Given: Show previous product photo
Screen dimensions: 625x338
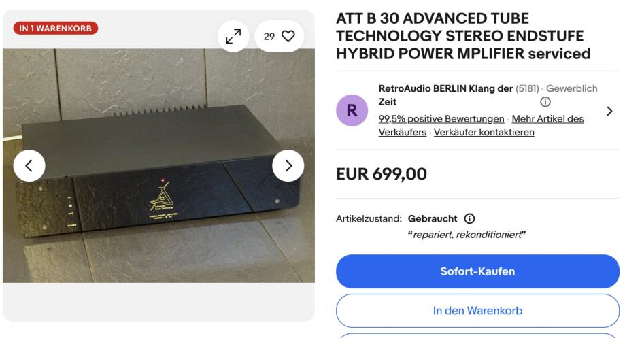Looking at the screenshot, I should click(29, 165).
